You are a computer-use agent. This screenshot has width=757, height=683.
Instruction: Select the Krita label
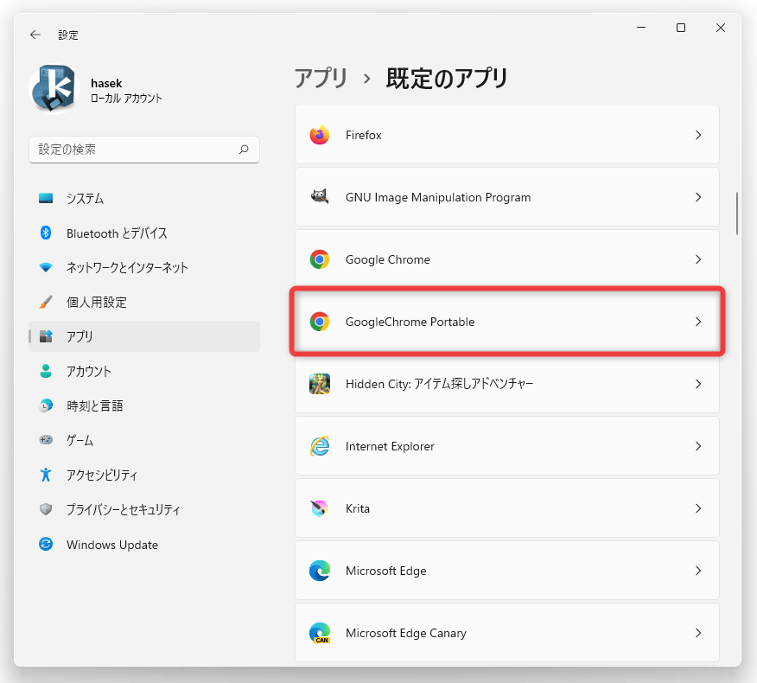tap(357, 508)
